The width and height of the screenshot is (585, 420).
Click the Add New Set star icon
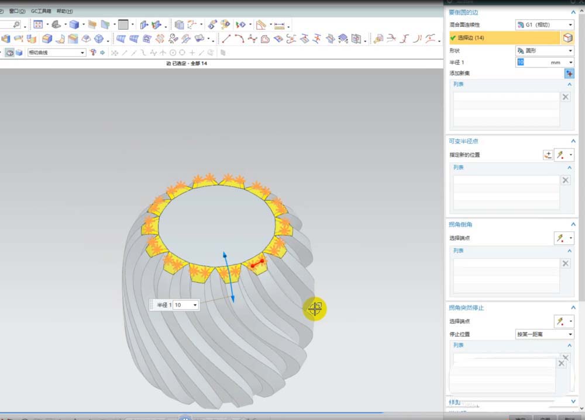pos(569,73)
